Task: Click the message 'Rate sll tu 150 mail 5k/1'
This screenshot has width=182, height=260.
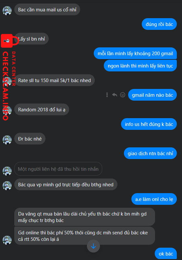Action: pos(55,80)
